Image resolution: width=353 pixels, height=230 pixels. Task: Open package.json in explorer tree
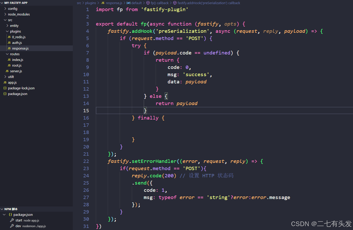[x=18, y=94]
